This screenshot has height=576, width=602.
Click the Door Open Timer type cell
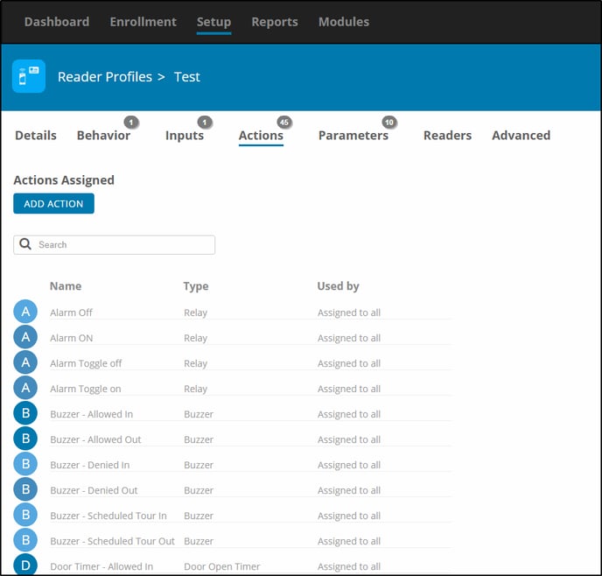coord(222,566)
